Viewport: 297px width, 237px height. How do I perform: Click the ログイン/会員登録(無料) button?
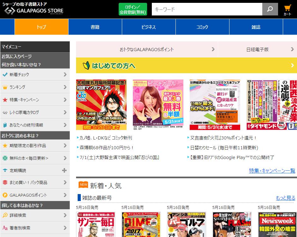click(133, 9)
